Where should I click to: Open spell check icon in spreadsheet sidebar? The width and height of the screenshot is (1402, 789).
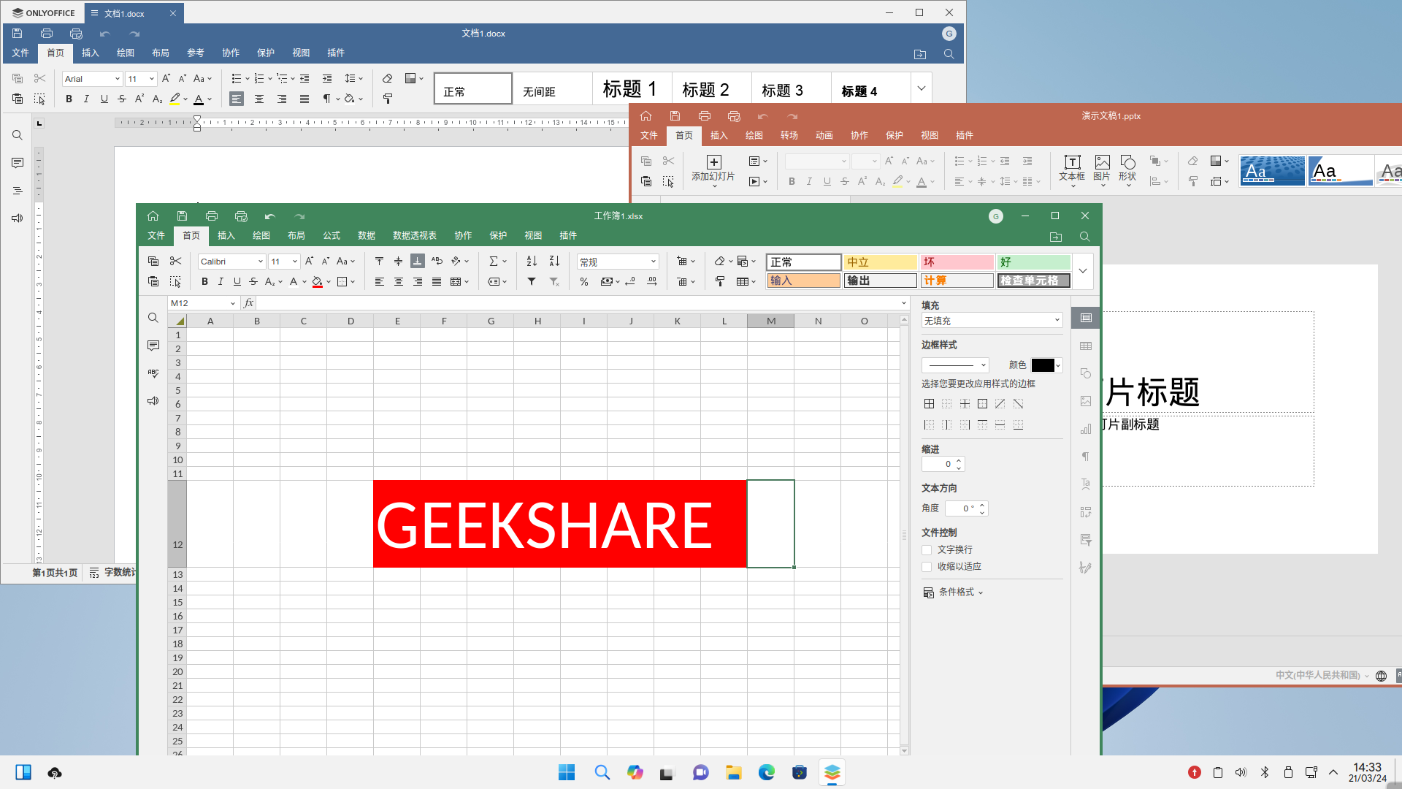[x=153, y=373]
